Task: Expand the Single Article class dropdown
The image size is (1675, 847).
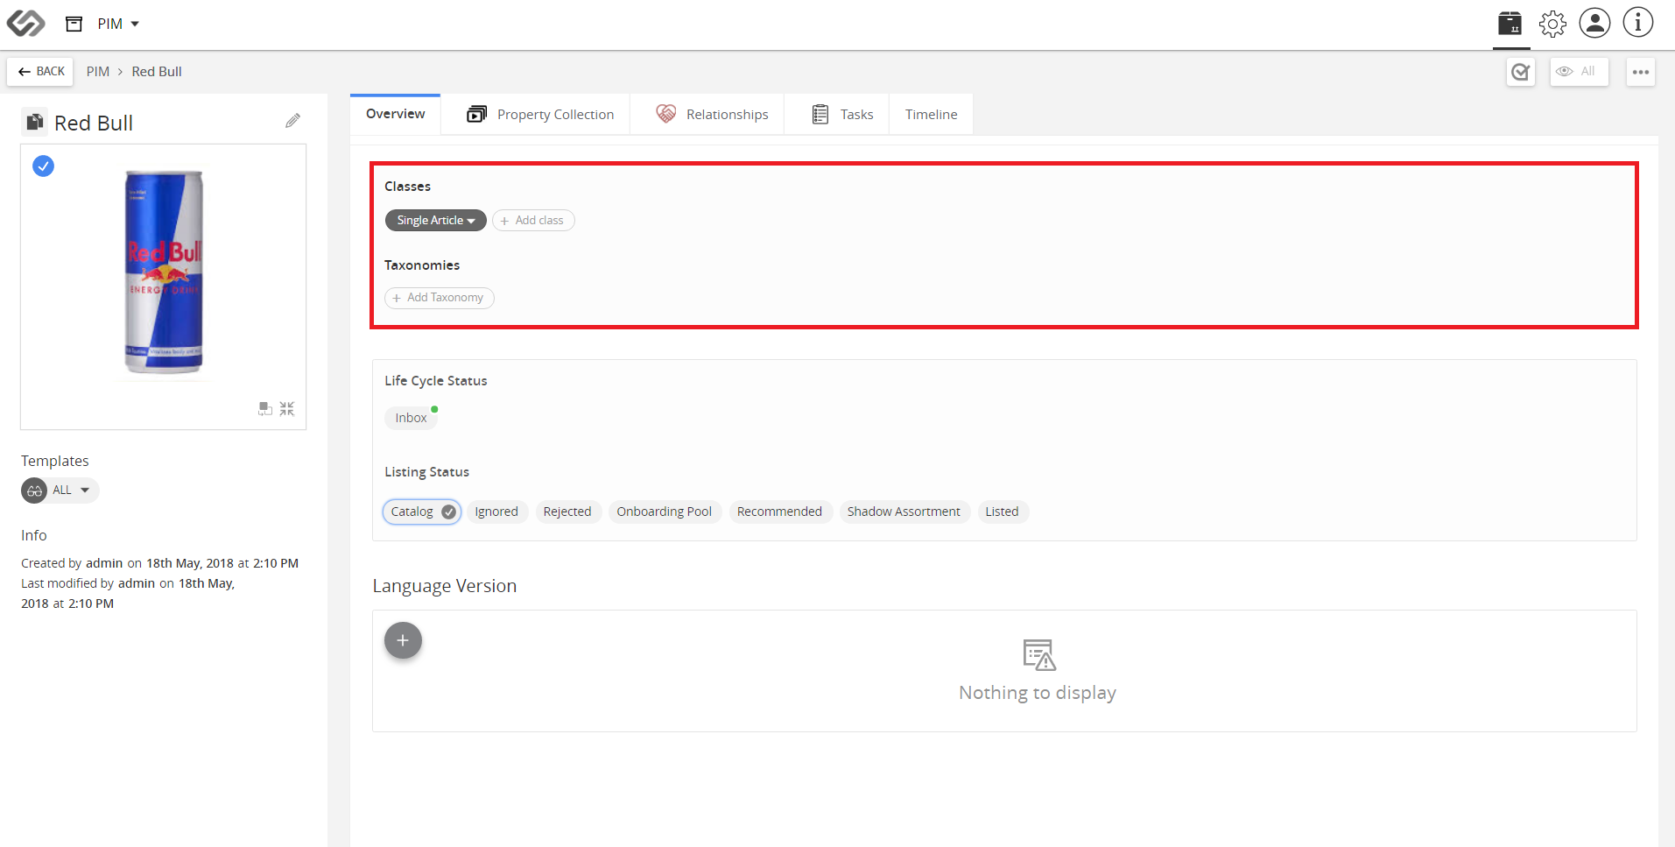Action: [x=435, y=221]
